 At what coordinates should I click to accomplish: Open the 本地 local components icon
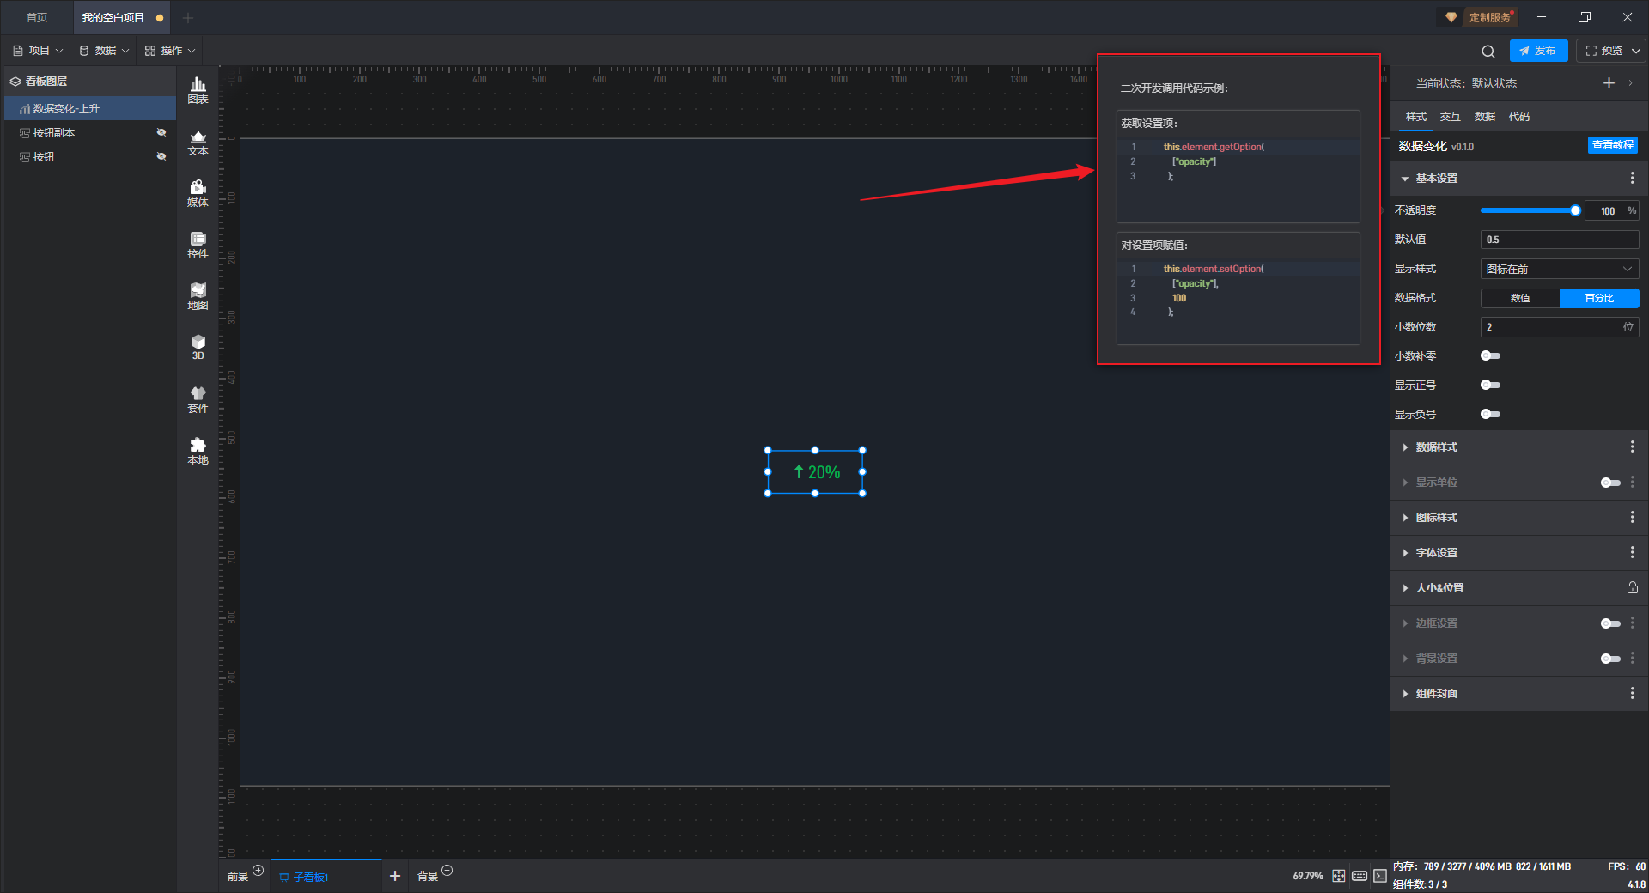point(198,450)
